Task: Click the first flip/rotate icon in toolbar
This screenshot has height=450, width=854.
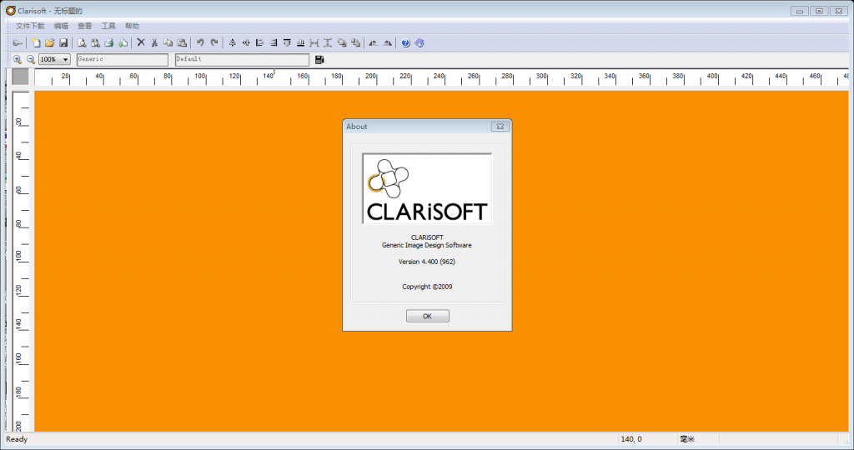Action: coord(373,43)
